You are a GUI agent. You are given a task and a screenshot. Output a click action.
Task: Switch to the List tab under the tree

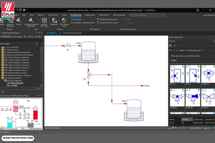pos(3,92)
